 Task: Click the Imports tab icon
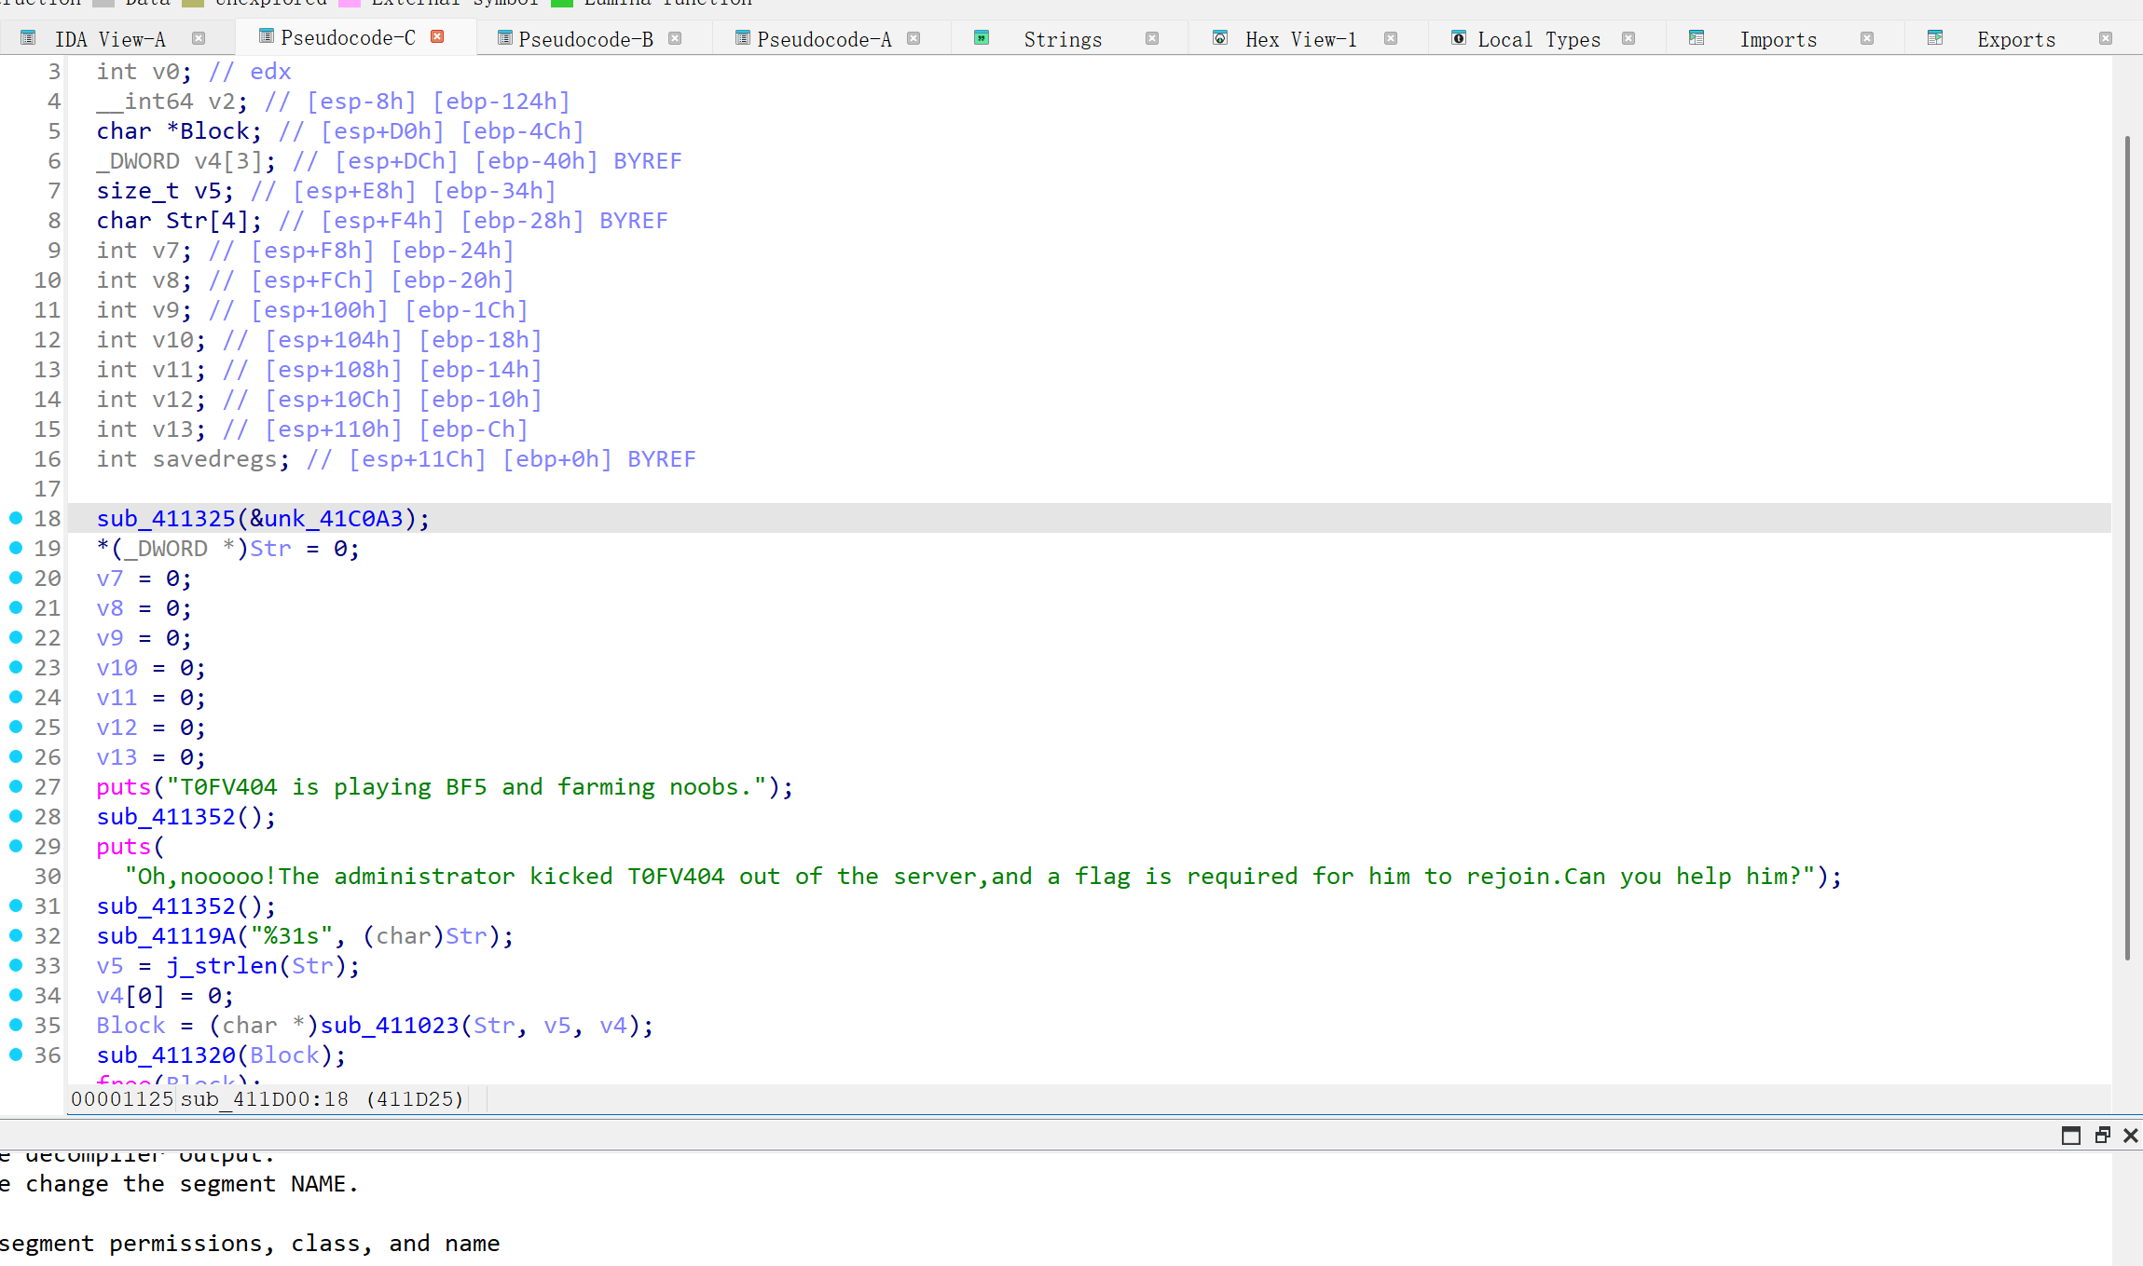(1697, 38)
